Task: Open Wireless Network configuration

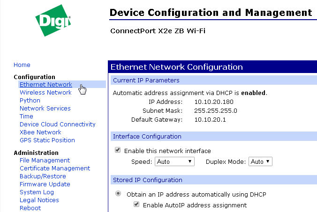Action: click(45, 93)
